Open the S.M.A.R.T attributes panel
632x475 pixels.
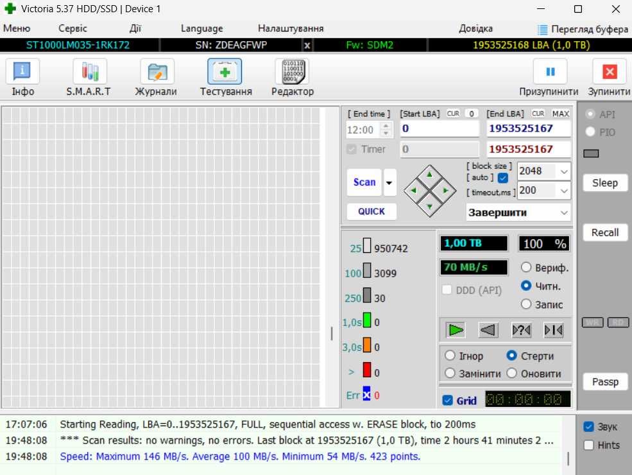click(x=89, y=78)
